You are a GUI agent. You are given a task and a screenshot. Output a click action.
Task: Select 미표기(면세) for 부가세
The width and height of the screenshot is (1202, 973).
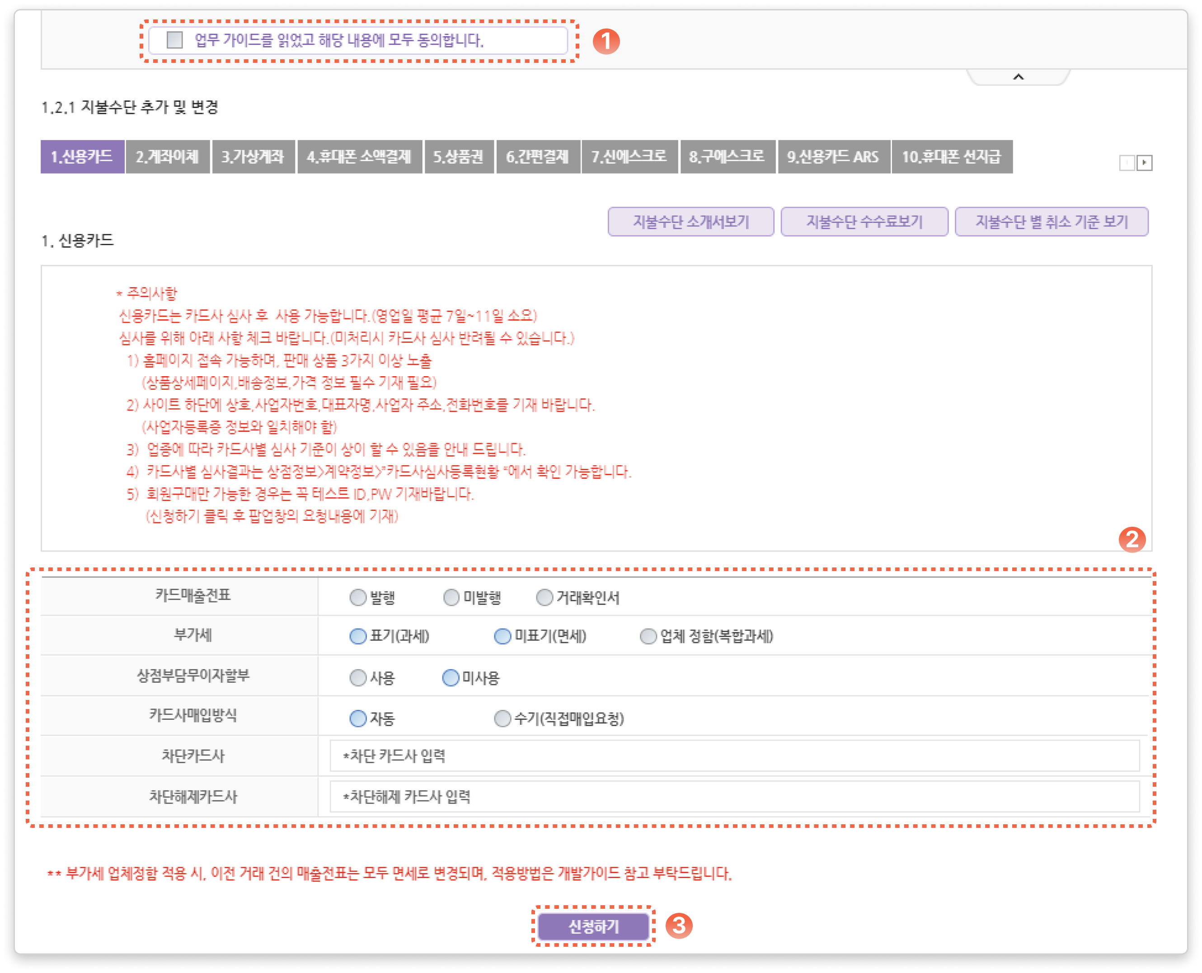[502, 636]
